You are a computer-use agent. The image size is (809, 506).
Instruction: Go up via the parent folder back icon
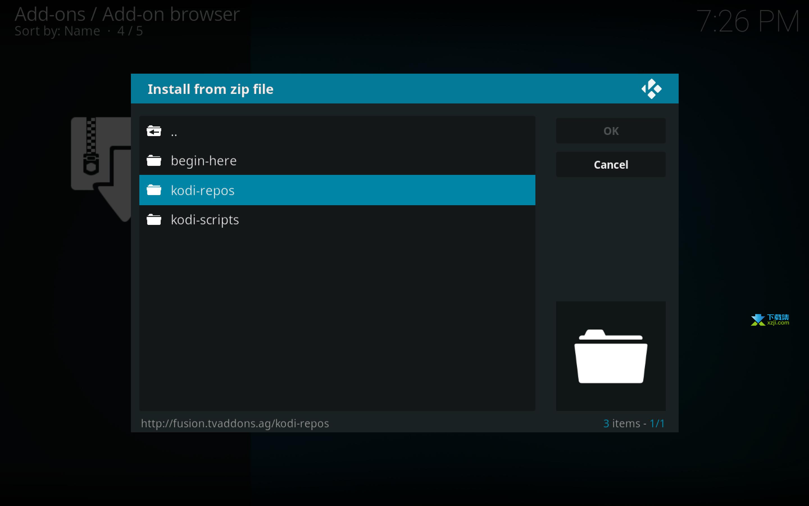(154, 131)
